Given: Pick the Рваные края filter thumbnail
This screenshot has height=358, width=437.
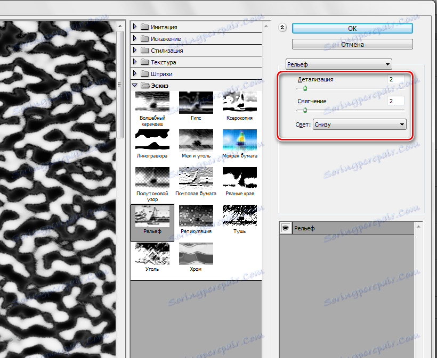Looking at the screenshot, I should (240, 178).
